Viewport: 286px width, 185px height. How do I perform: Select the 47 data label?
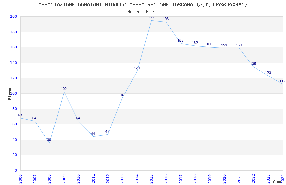pyautogui.click(x=107, y=131)
